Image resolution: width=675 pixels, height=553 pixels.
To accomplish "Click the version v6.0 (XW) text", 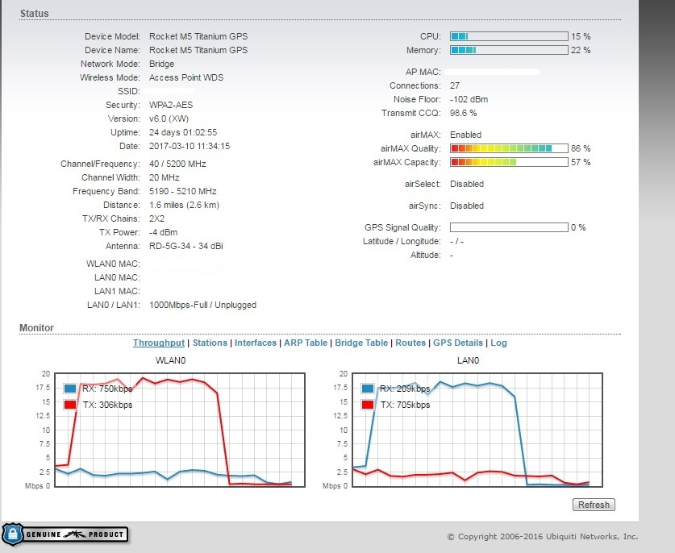I will [x=169, y=118].
